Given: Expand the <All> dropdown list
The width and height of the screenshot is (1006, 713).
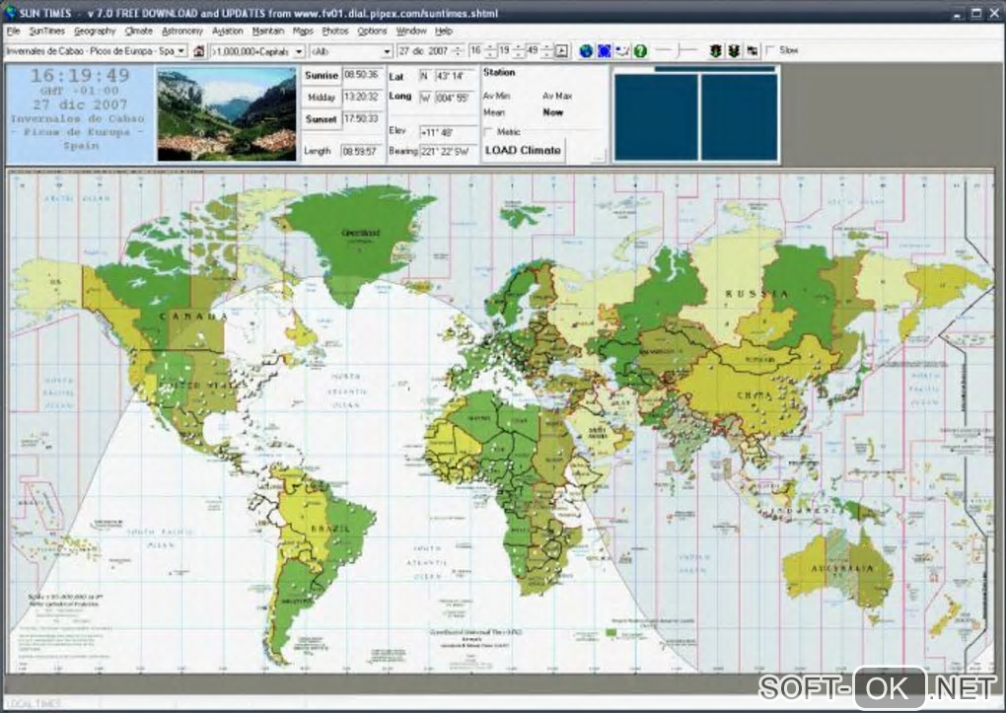Looking at the screenshot, I should 387,50.
